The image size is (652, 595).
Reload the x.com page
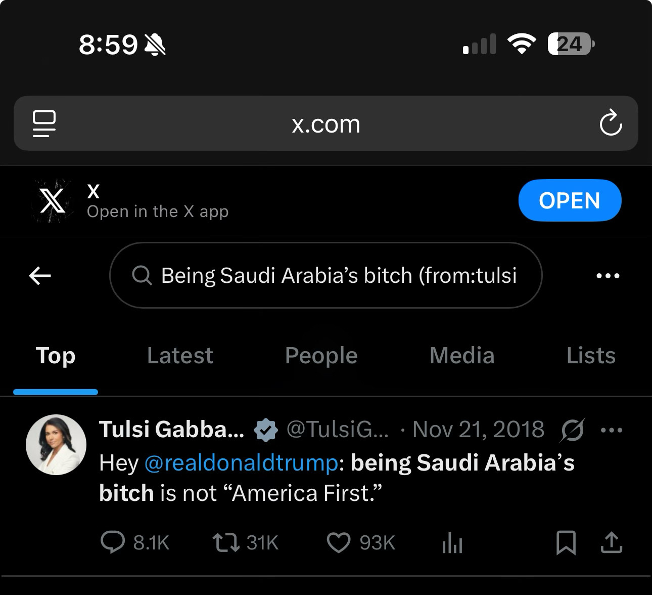point(610,123)
